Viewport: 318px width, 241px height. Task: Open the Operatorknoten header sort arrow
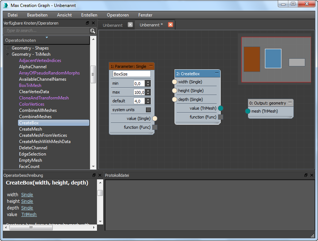(47, 37)
